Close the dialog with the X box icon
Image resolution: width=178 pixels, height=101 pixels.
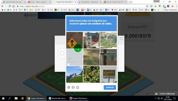point(122,38)
